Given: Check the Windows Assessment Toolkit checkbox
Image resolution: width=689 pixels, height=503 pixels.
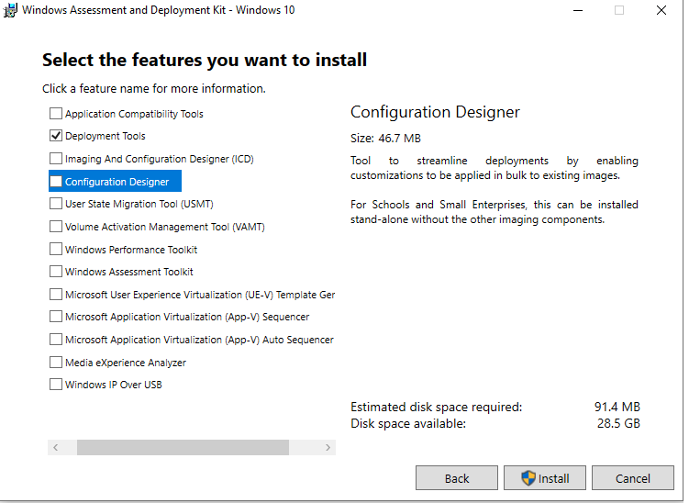Looking at the screenshot, I should (56, 272).
